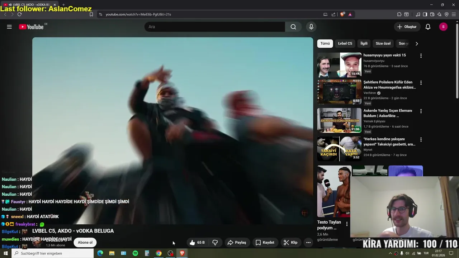Start voice search with the microphone icon

(311, 27)
